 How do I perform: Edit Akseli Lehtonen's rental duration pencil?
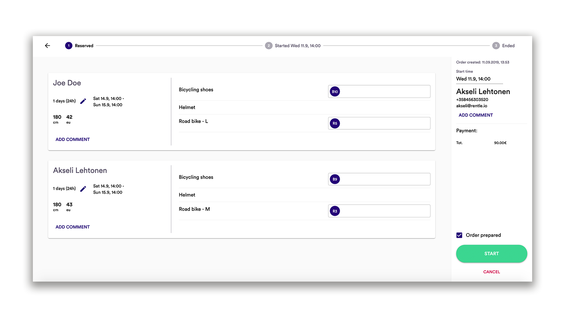83,189
